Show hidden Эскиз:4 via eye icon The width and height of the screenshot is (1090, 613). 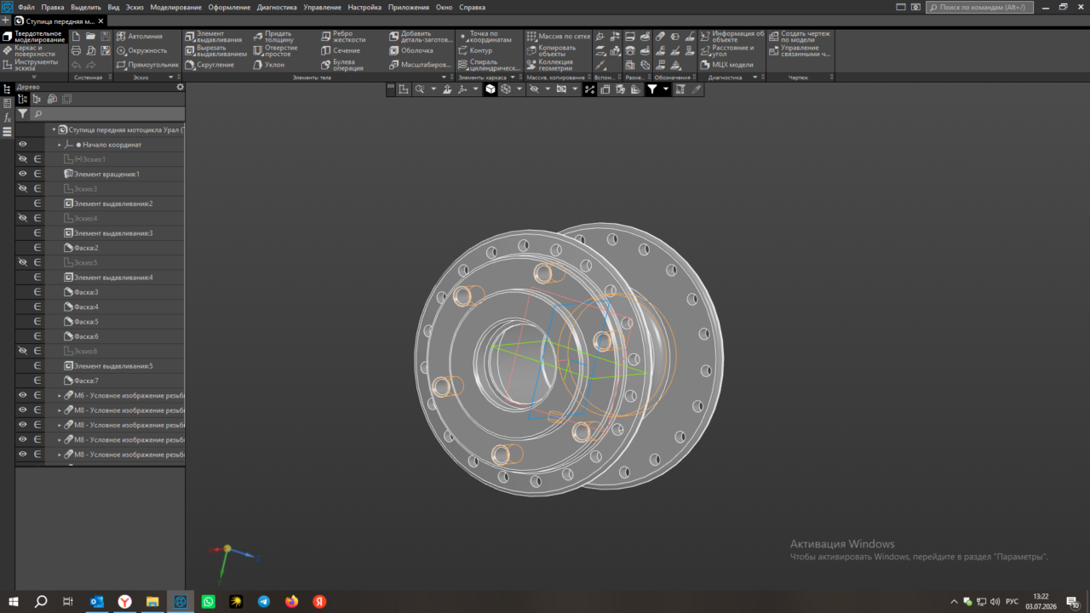click(x=23, y=218)
